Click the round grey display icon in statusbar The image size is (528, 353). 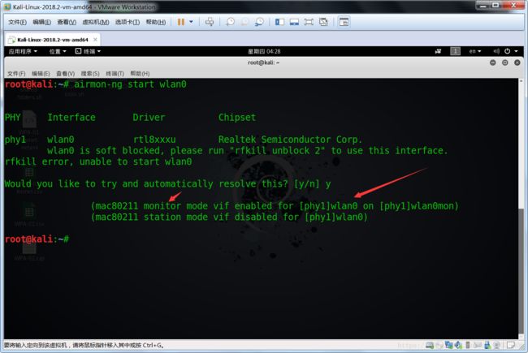pos(496,345)
